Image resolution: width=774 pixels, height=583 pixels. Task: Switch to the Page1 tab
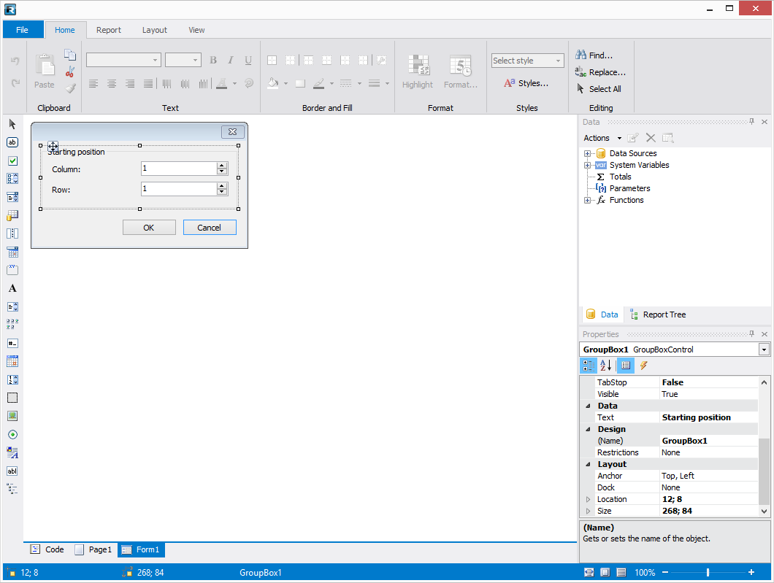[x=93, y=549]
